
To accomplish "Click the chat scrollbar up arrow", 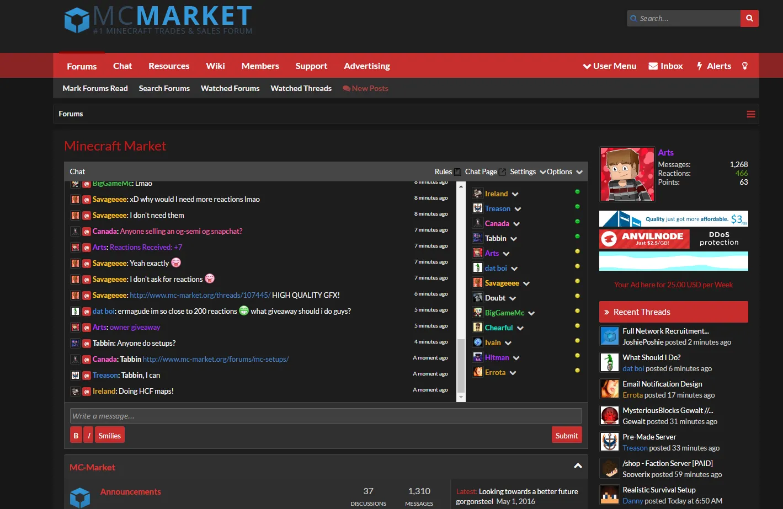I will pos(461,185).
